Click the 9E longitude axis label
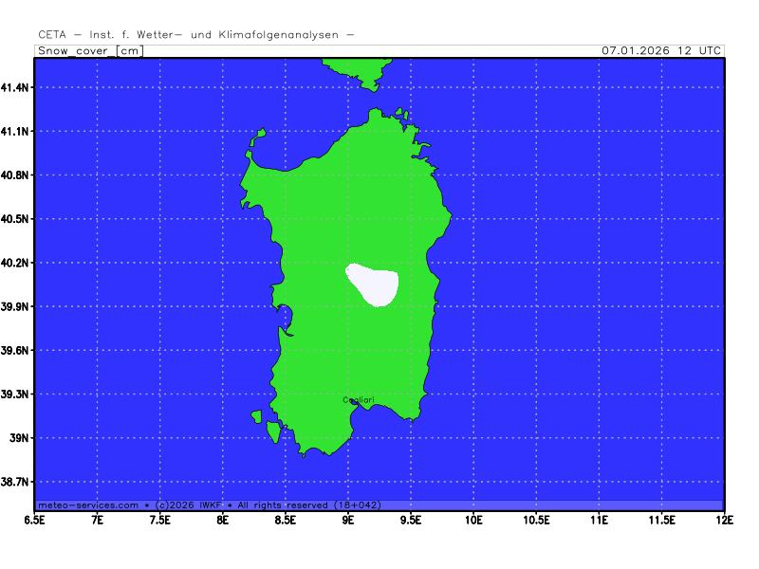The image size is (759, 569). coord(348,520)
